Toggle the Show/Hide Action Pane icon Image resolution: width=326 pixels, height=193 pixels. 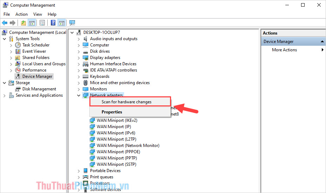click(62, 23)
